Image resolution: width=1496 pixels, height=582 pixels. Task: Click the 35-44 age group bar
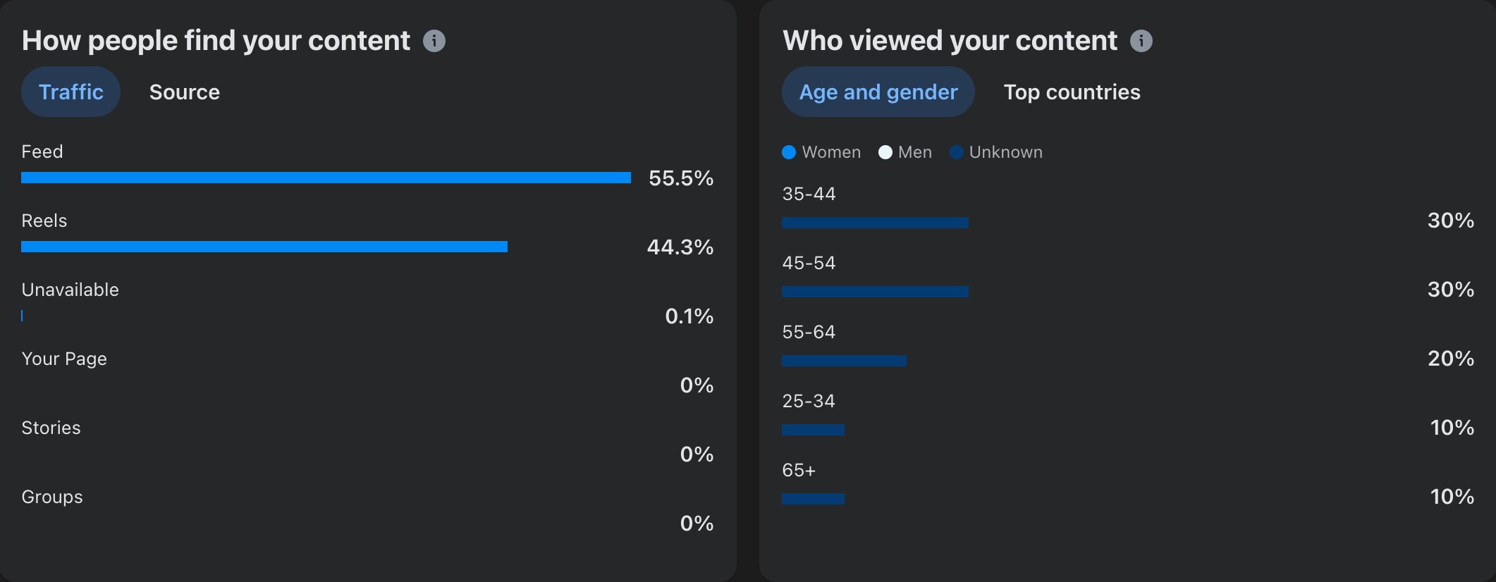coord(875,223)
